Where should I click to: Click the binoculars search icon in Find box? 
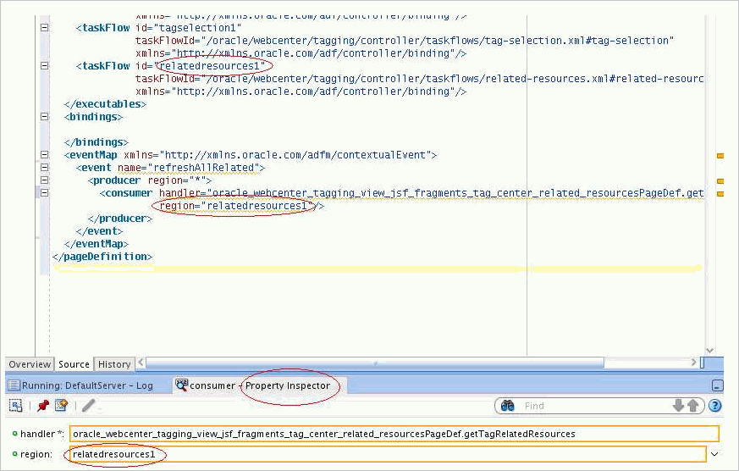tap(508, 406)
